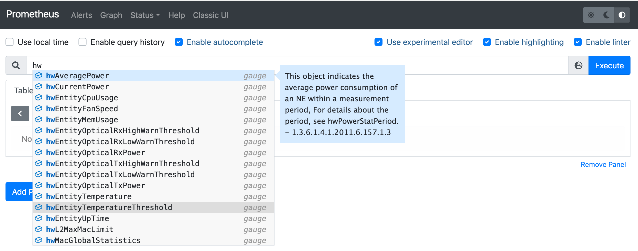638x251 pixels.
Task: Choose hwEntityOpticalRxHighWarnThreshold suggestion
Action: coord(153,130)
